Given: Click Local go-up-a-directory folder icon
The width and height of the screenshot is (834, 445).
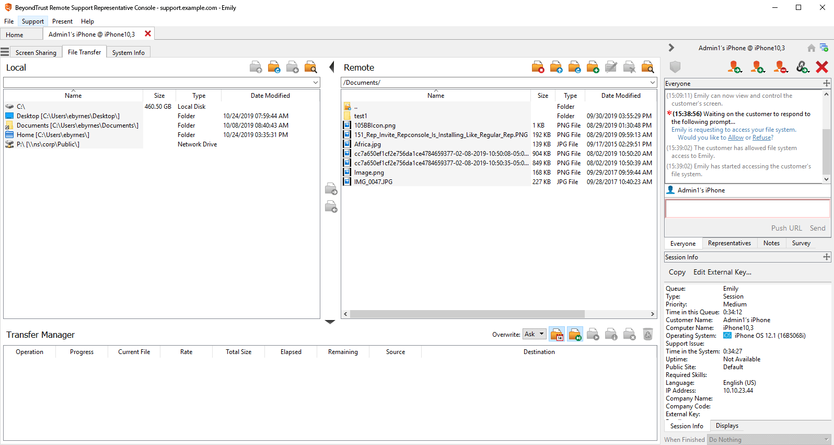Looking at the screenshot, I should [x=256, y=67].
